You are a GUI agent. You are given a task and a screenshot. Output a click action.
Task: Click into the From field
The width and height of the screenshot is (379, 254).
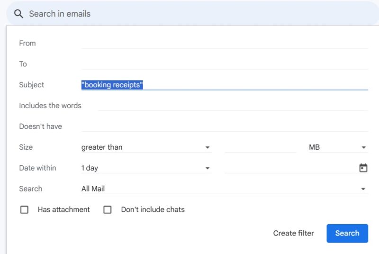pos(225,43)
